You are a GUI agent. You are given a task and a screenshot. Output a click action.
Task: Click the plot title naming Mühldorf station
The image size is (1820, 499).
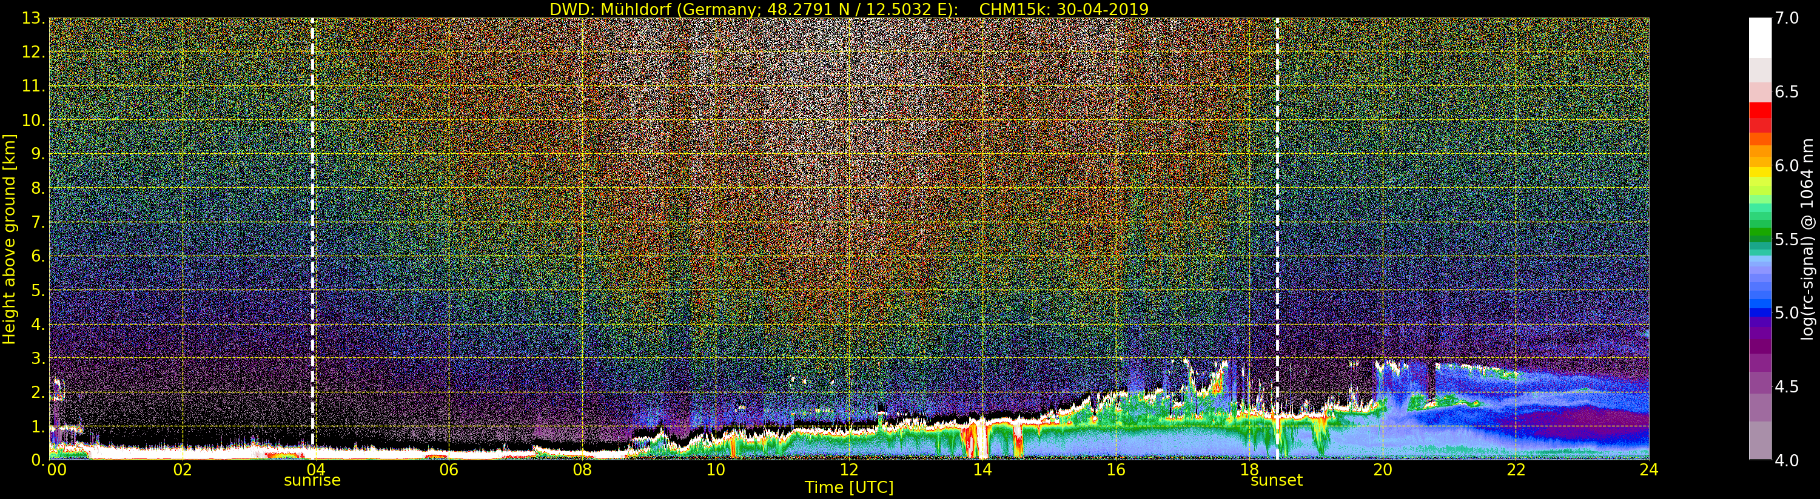pyautogui.click(x=849, y=9)
